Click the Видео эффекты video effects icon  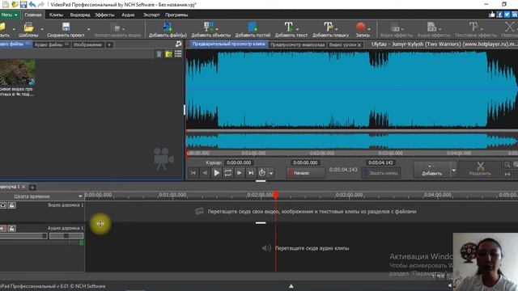pyautogui.click(x=395, y=27)
